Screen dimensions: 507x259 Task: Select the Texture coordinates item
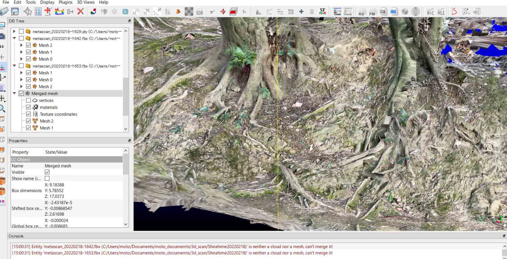(x=58, y=114)
